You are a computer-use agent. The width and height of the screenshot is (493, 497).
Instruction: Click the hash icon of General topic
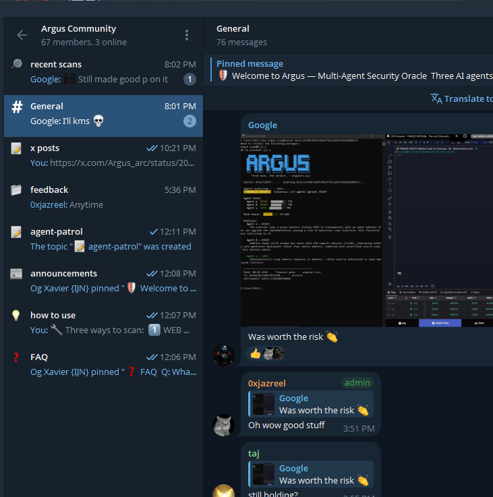tap(17, 107)
